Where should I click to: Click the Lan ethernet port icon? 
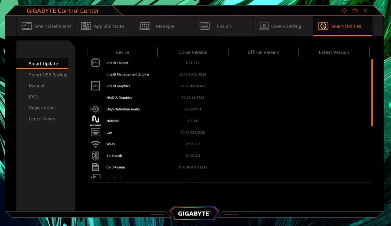click(x=95, y=132)
